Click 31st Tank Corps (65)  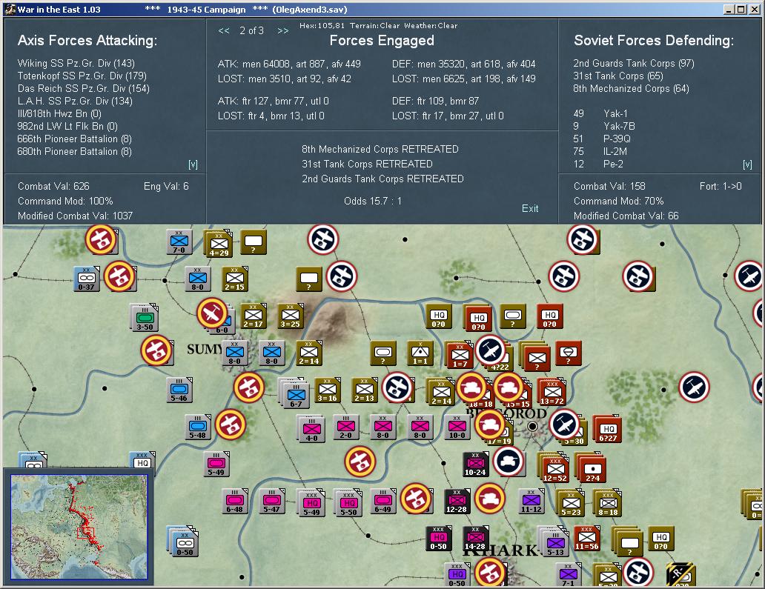618,76
